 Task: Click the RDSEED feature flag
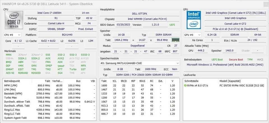coord(36,73)
